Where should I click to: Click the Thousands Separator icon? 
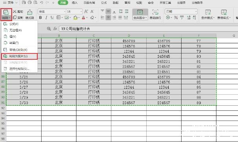pyautogui.click(x=182, y=18)
